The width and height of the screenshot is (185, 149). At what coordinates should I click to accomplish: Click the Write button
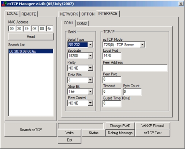pos(70,133)
